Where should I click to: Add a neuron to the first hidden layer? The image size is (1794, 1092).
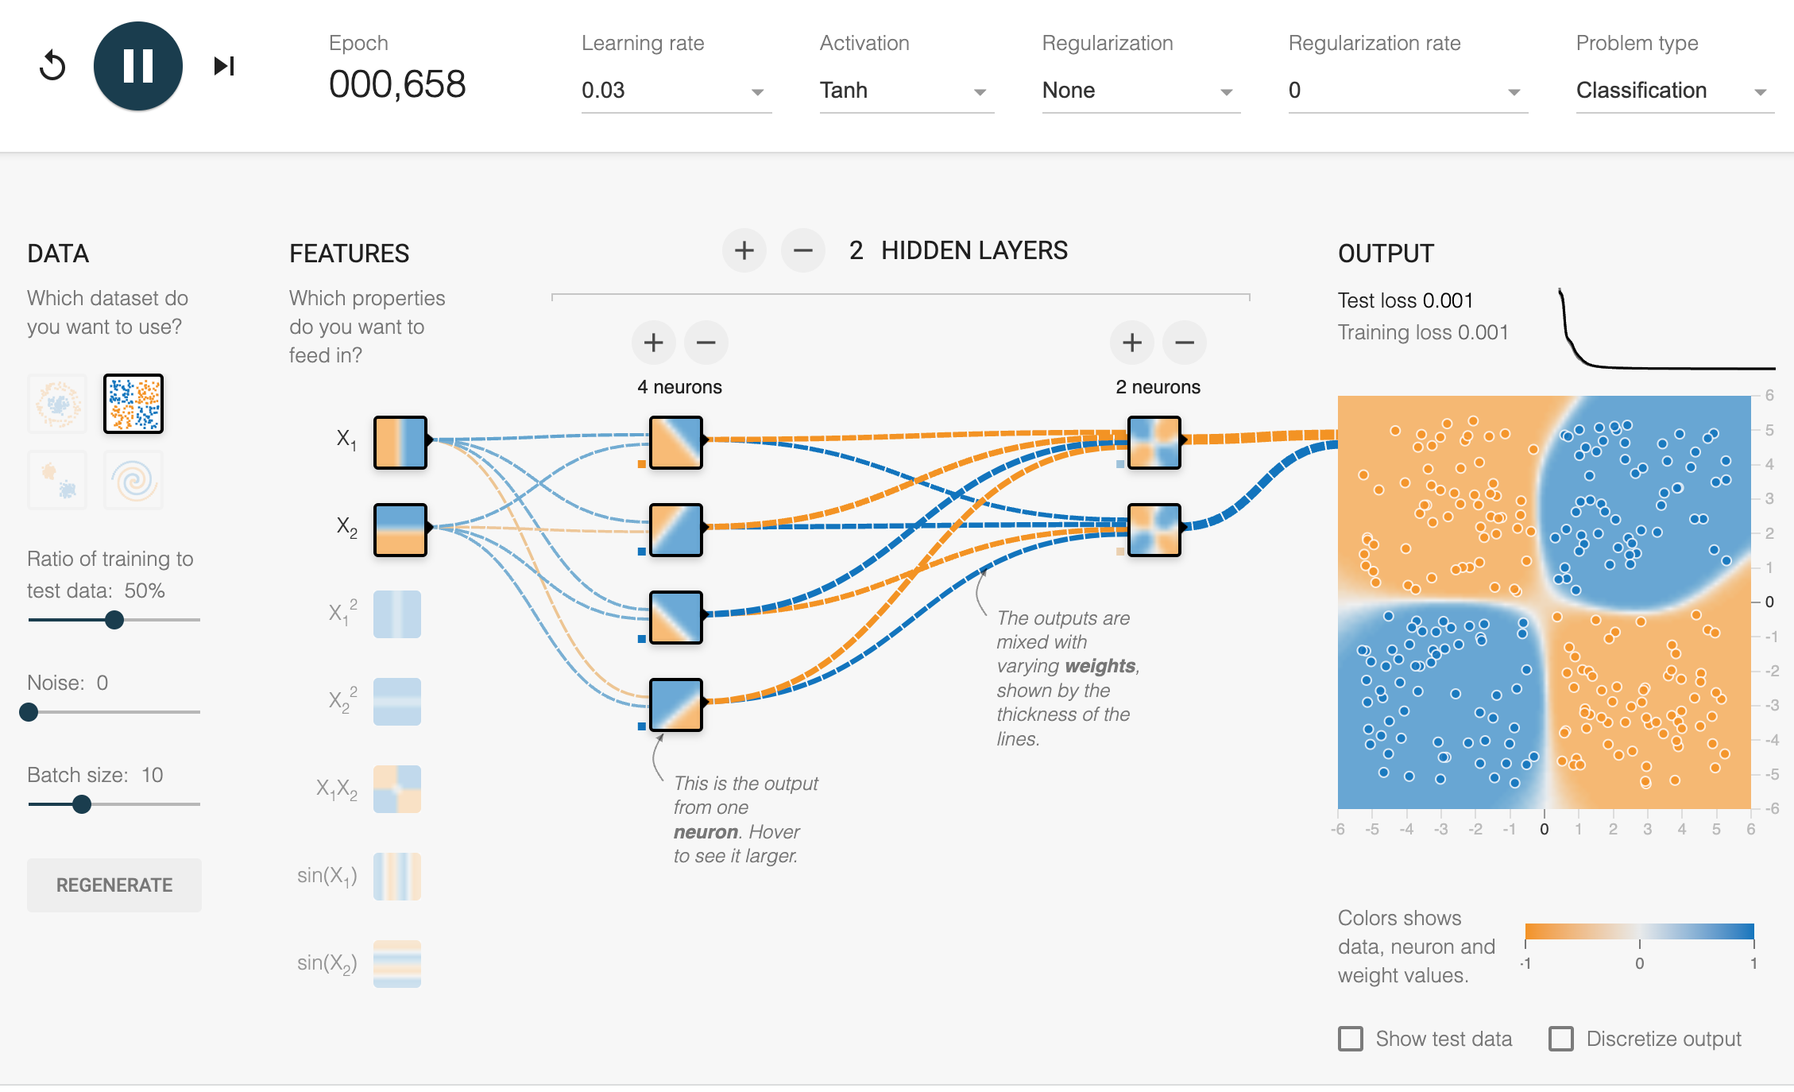(x=653, y=343)
